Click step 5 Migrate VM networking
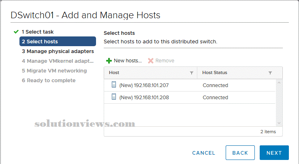 (54, 71)
